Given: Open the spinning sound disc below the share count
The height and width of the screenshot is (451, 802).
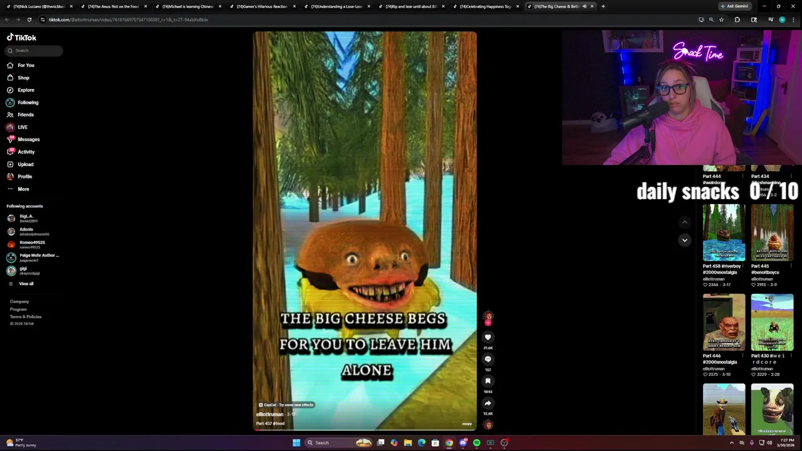Looking at the screenshot, I should point(487,425).
